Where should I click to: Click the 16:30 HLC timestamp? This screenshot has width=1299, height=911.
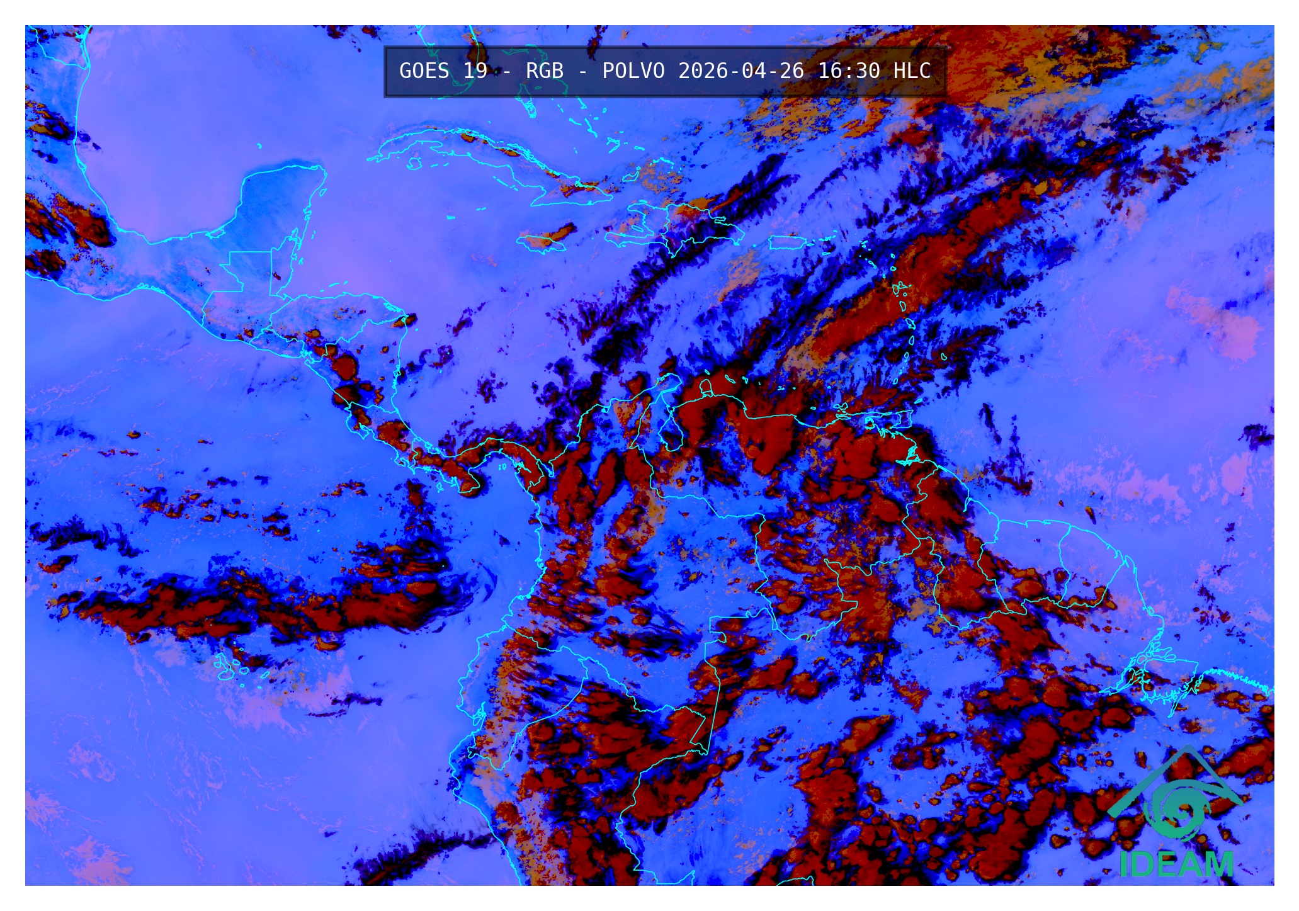874,71
